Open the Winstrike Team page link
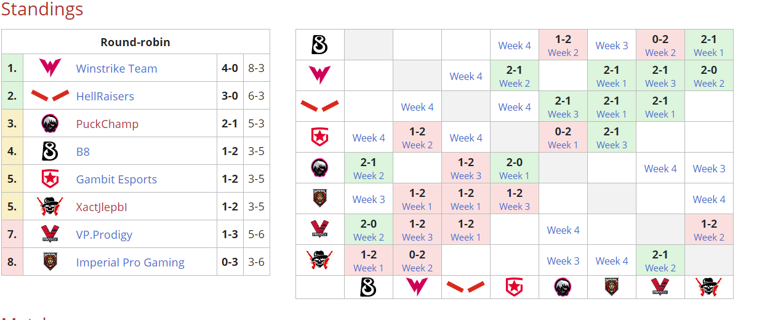Screen dimensions: 770x320 click(116, 68)
